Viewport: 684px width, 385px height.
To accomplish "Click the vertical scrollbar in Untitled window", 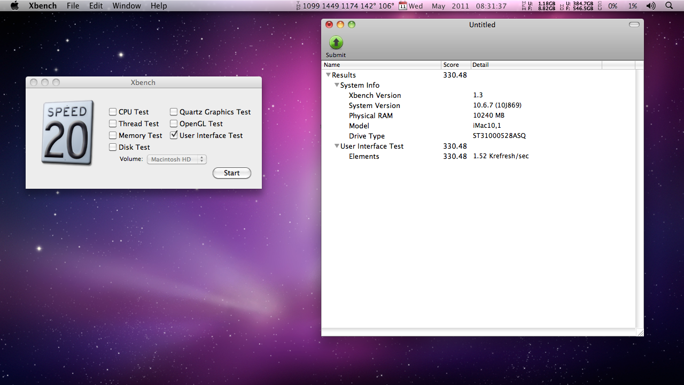I will 640,198.
